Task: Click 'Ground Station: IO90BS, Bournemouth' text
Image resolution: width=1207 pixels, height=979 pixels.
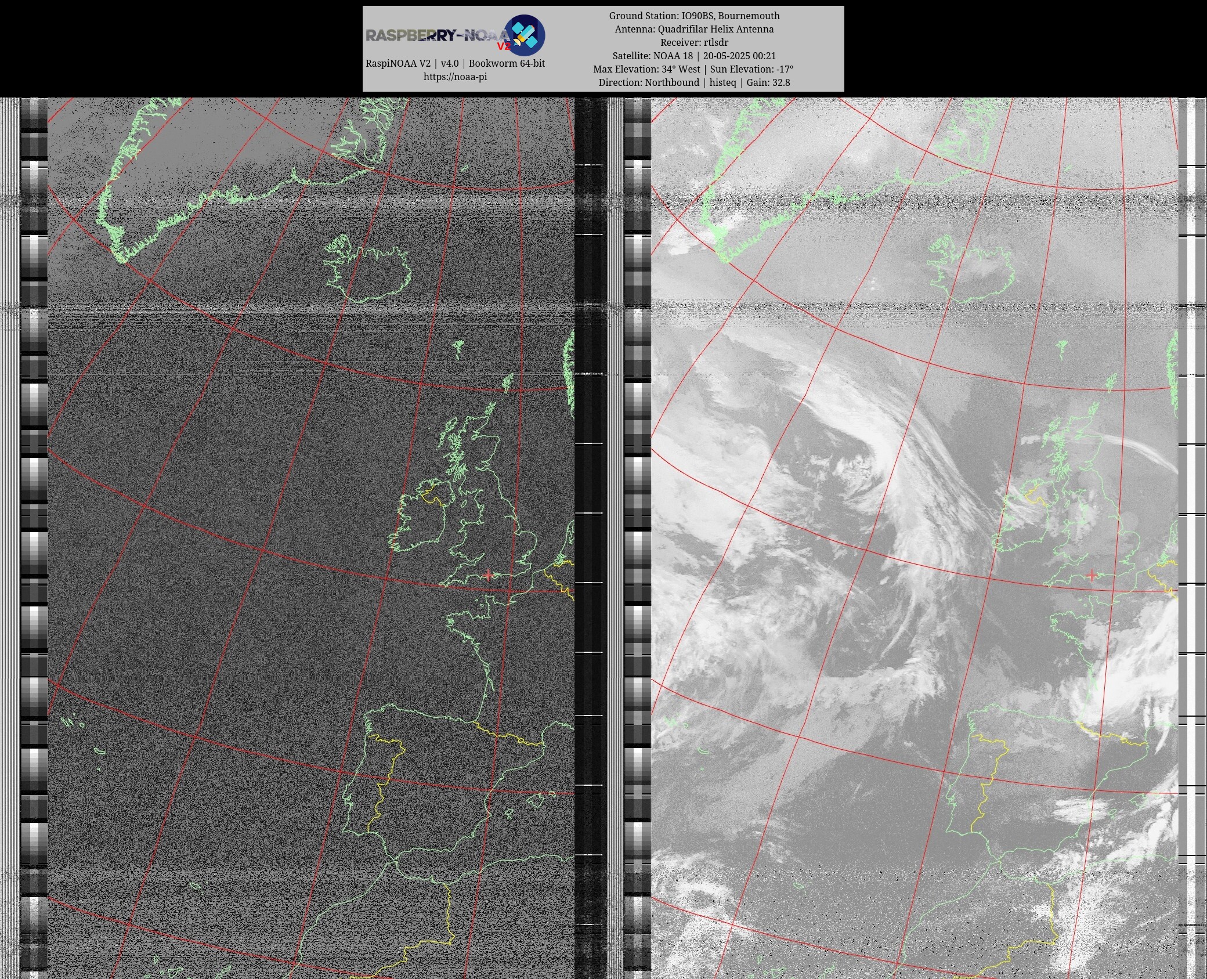Action: coord(694,16)
